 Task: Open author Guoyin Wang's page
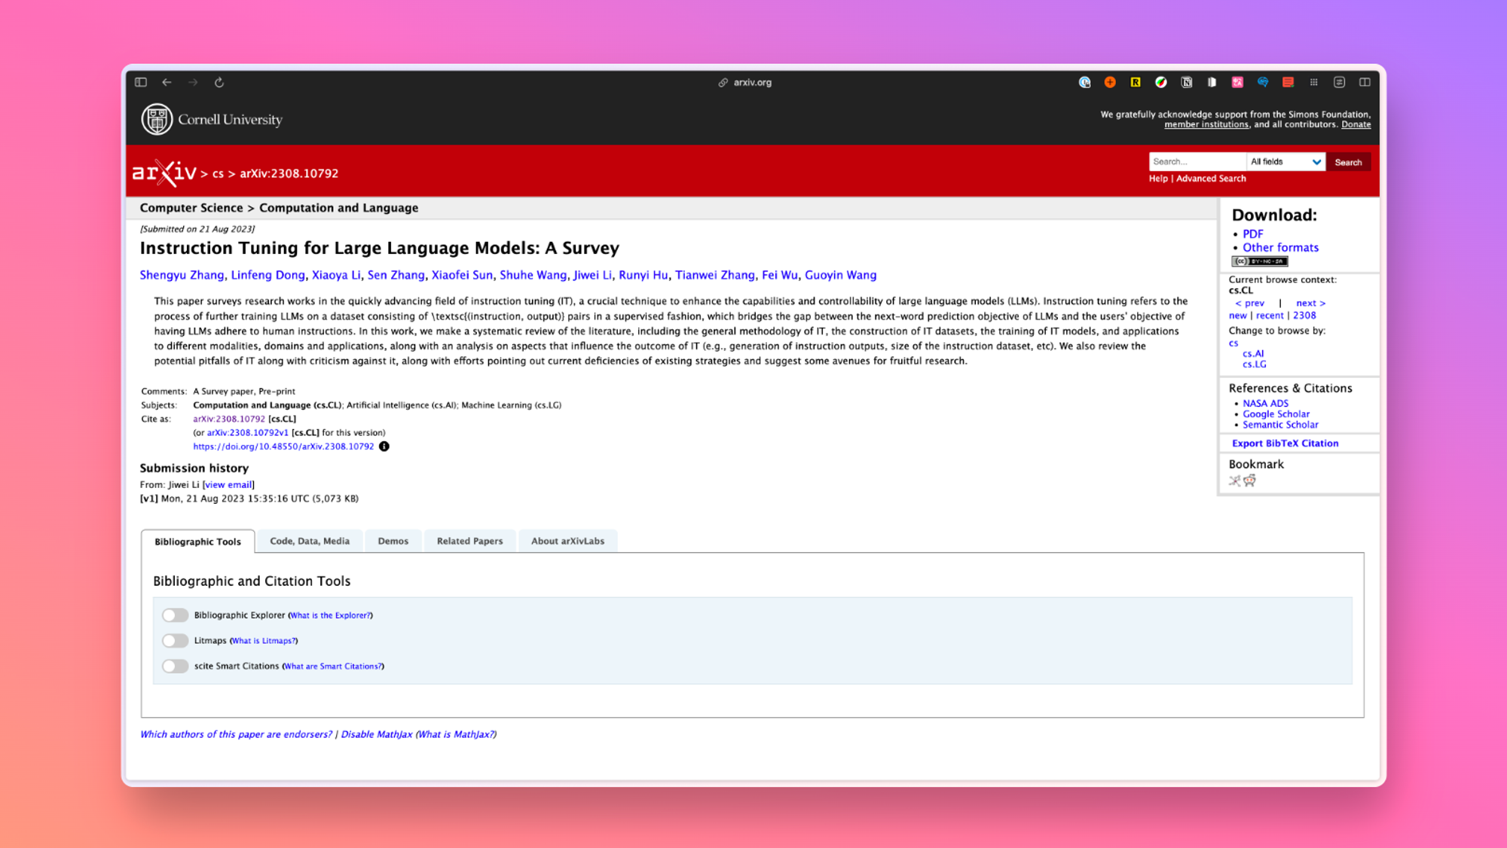click(840, 276)
